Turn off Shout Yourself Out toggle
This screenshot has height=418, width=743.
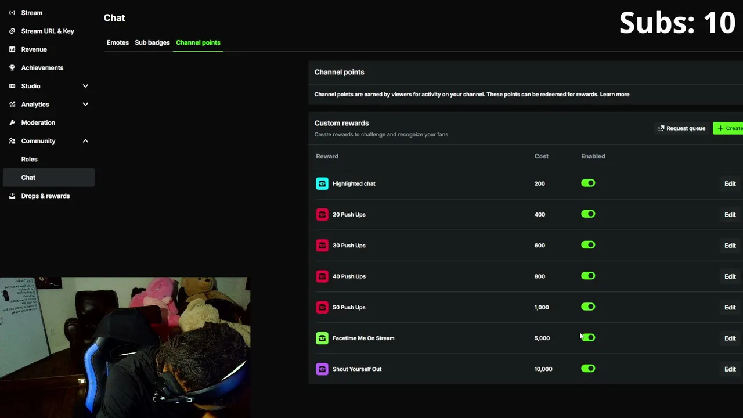(x=588, y=369)
